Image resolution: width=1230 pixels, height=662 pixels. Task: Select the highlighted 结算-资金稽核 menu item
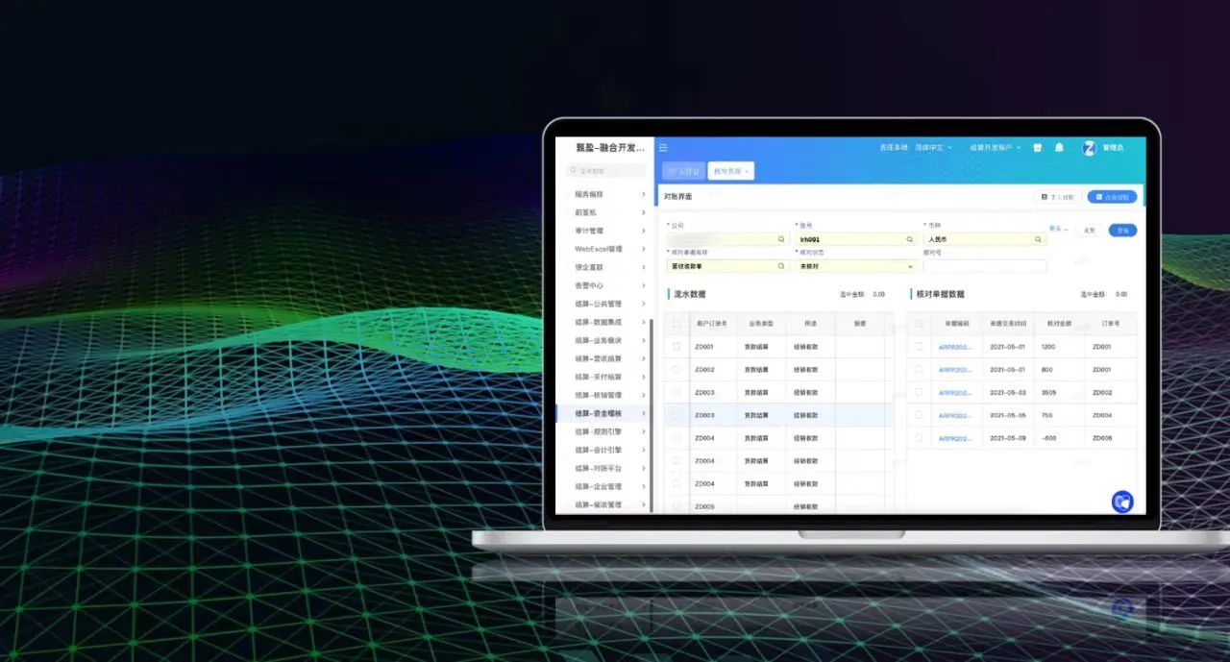click(x=603, y=413)
